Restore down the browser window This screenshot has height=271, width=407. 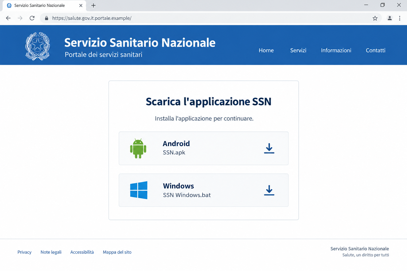(382, 5)
